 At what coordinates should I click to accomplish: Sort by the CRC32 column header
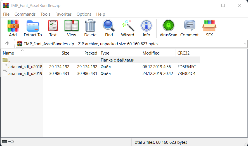(x=188, y=53)
